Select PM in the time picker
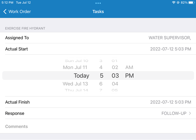196x140 pixels. tap(129, 76)
